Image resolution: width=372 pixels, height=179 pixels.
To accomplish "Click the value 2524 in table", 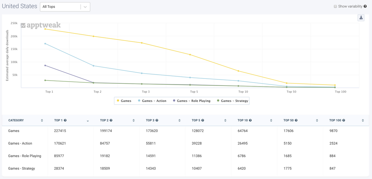I will pyautogui.click(x=334, y=143).
